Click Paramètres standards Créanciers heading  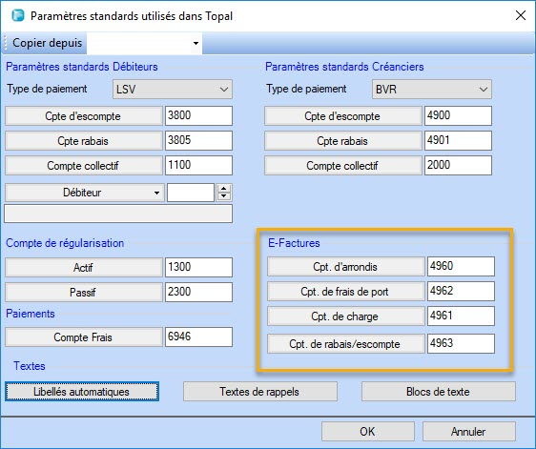tap(344, 67)
